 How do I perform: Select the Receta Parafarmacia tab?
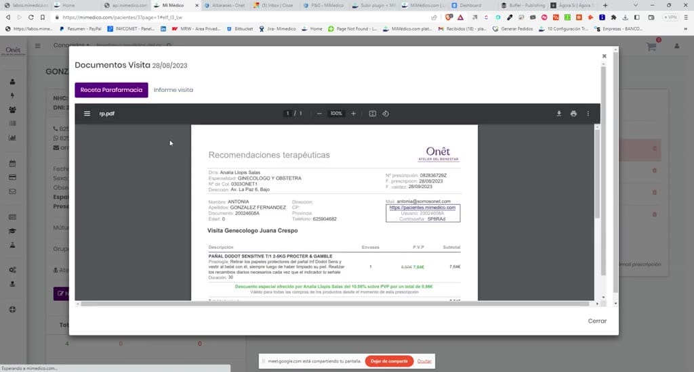111,90
